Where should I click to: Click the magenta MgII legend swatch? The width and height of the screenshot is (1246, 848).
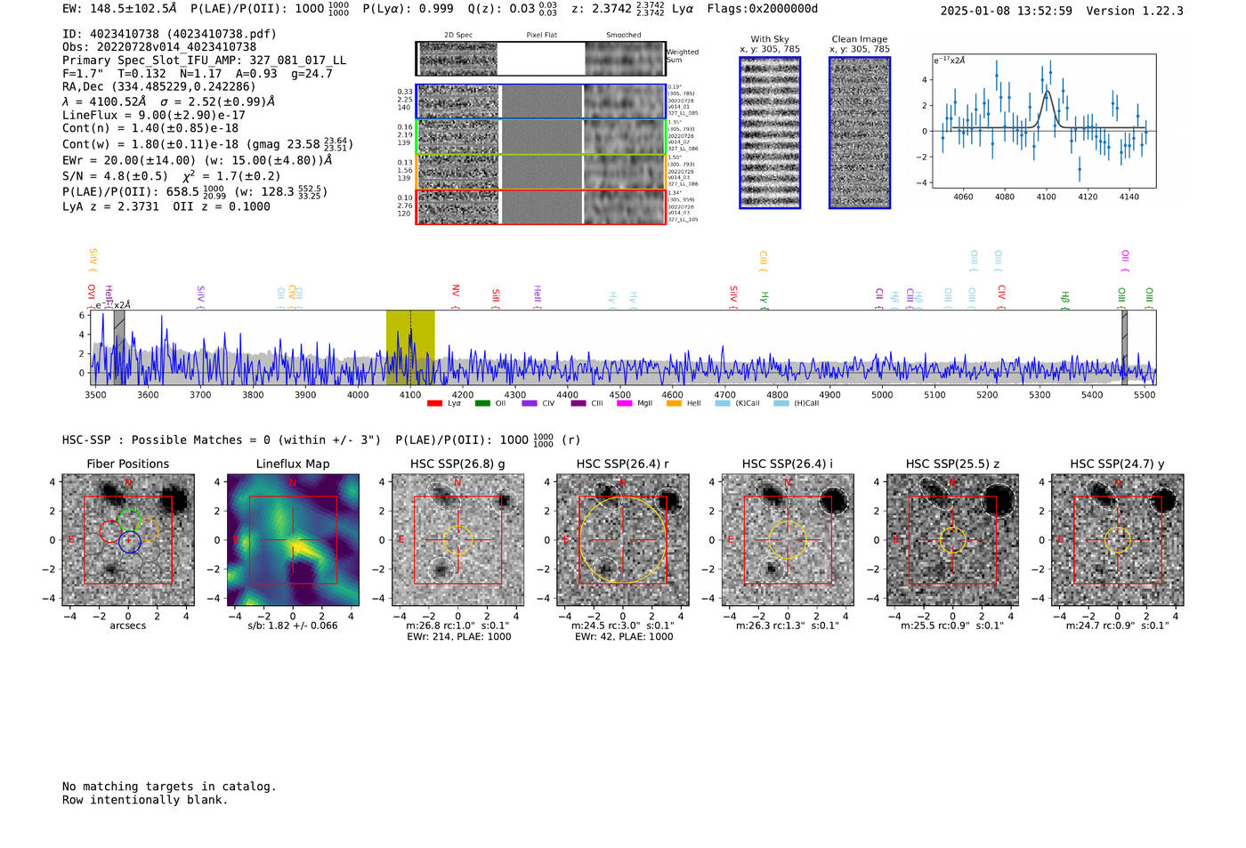click(x=625, y=404)
